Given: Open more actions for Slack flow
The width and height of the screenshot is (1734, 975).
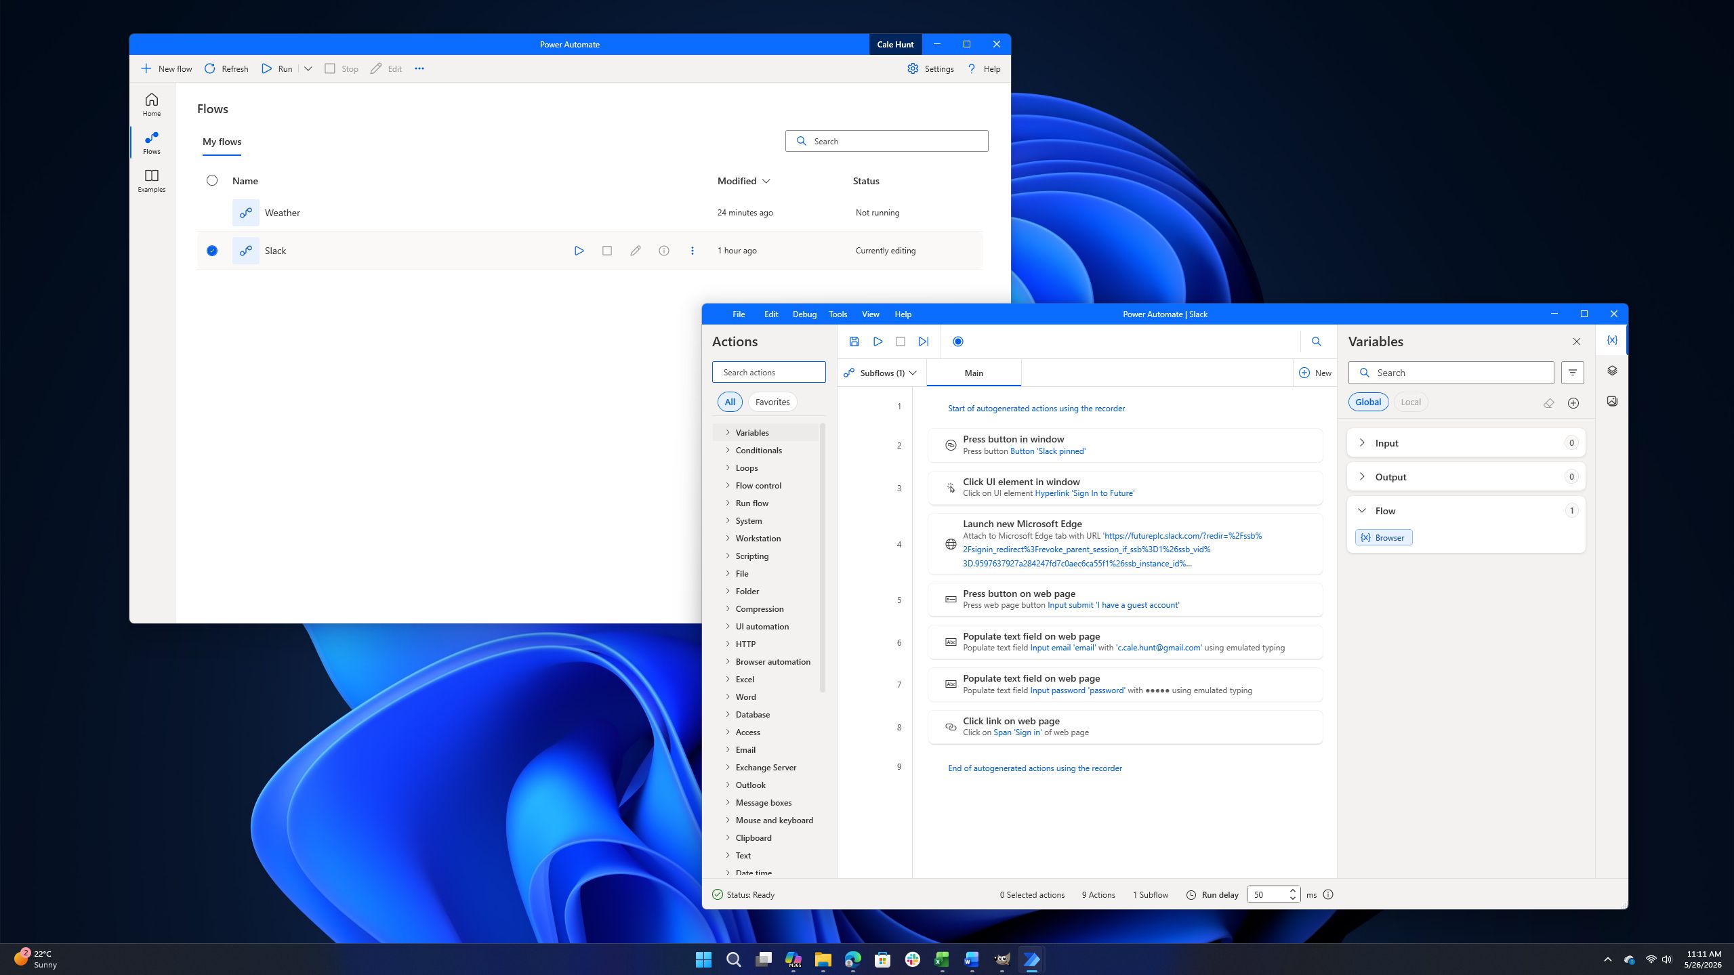Looking at the screenshot, I should 692,251.
